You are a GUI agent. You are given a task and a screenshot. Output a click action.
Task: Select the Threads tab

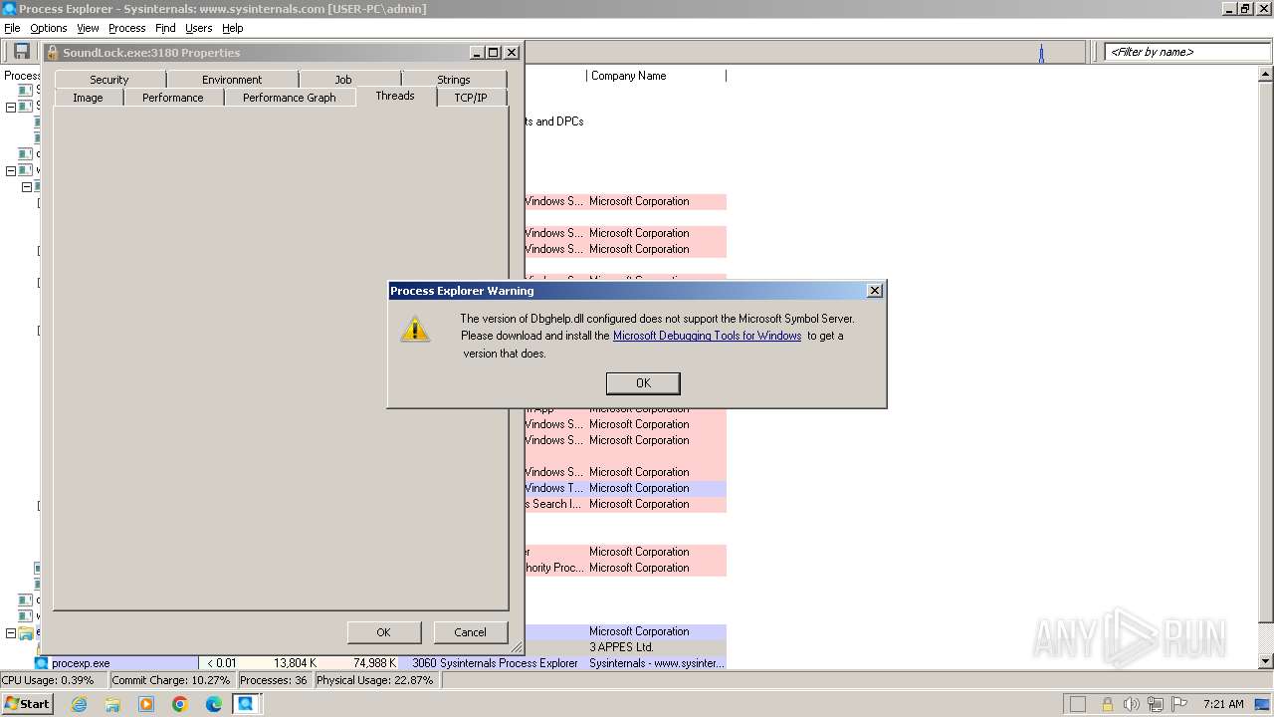tap(395, 96)
